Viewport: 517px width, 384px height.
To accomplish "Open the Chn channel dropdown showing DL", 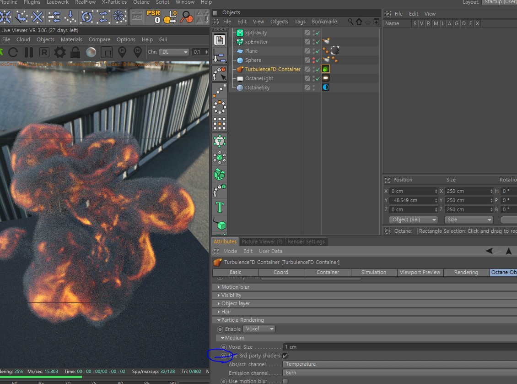I will 174,52.
